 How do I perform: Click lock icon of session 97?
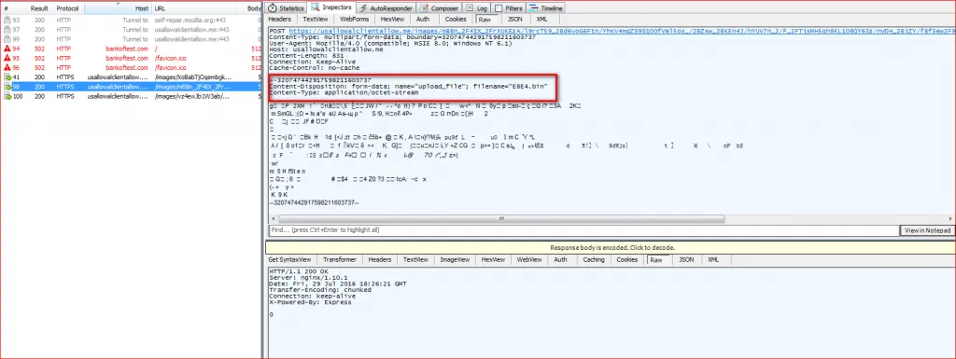click(x=7, y=29)
